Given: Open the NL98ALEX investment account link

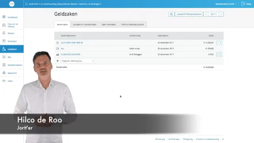Looking at the screenshot, I should (x=71, y=54).
